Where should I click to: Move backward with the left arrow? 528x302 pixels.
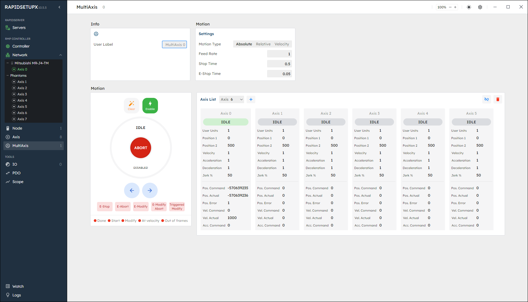click(x=132, y=190)
